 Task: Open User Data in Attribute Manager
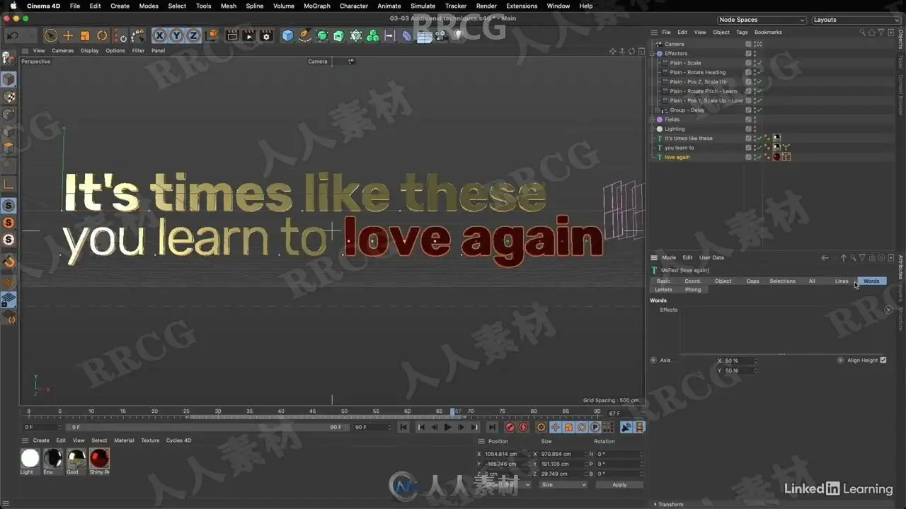(711, 258)
